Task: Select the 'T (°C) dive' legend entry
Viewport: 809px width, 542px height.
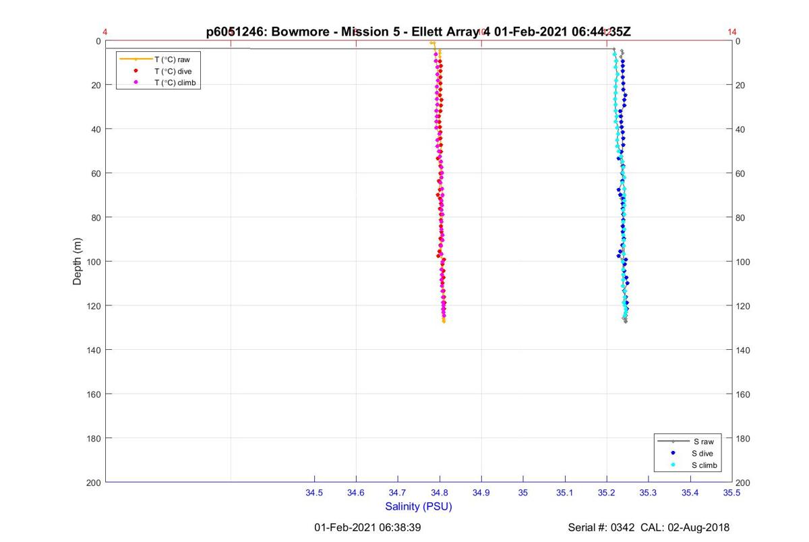Action: [x=158, y=71]
